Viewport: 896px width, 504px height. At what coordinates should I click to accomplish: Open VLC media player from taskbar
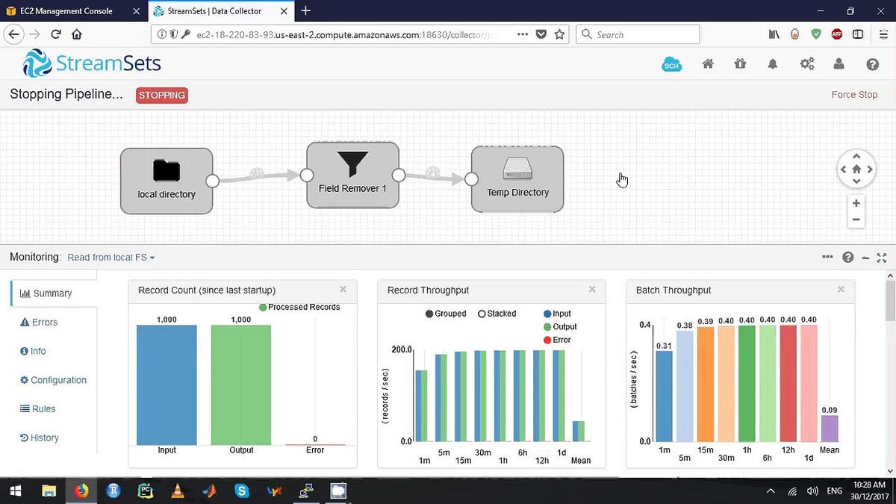tap(177, 491)
